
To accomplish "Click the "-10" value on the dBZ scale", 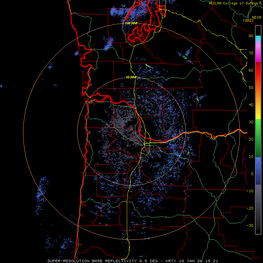I will [x=250, y=191].
